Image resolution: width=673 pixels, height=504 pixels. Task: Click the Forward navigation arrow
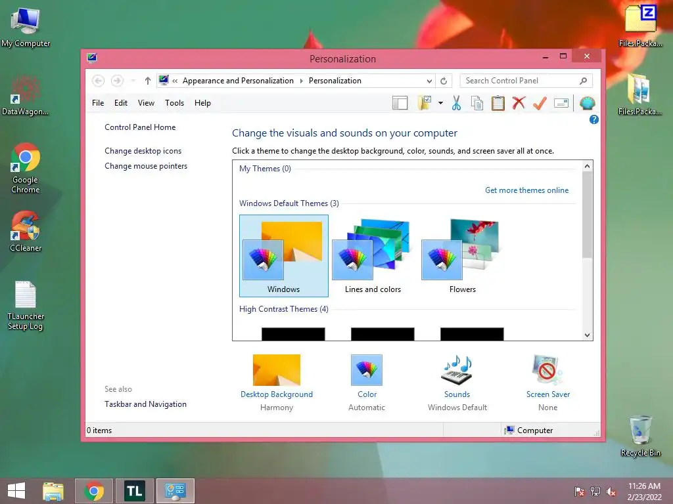pyautogui.click(x=117, y=81)
